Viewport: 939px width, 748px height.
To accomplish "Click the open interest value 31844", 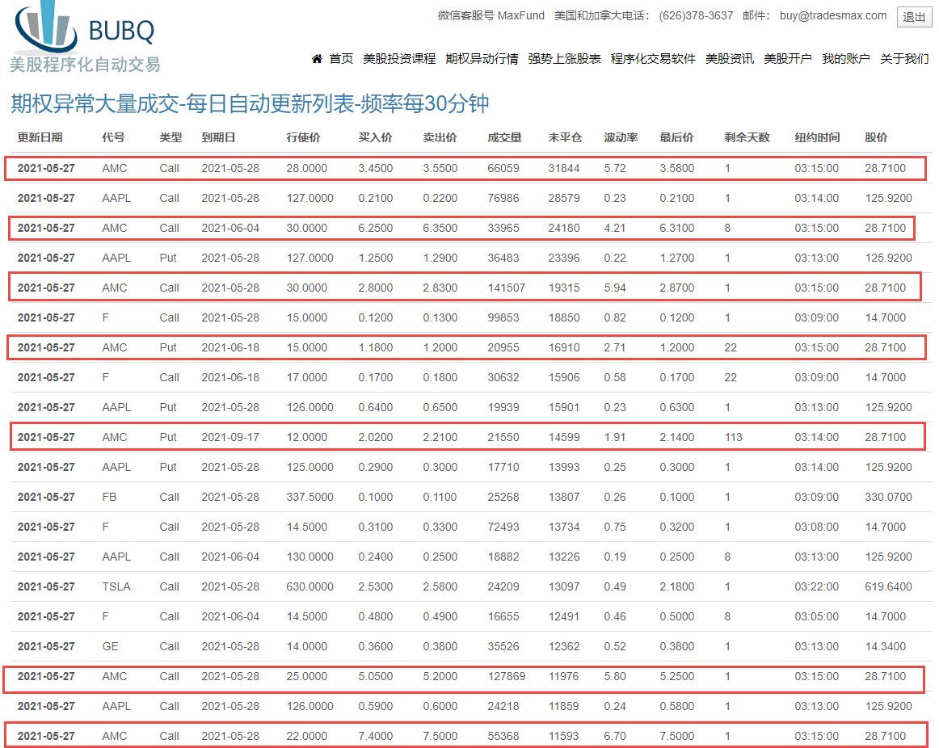I will [x=564, y=169].
